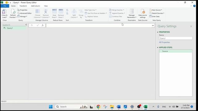Open the Merge Queries dropdown
Screen dimensions: 198x111
tap(117, 10)
